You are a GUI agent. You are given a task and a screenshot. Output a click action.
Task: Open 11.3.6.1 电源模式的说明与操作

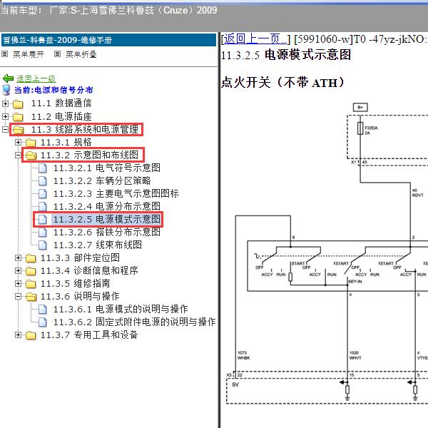(x=121, y=309)
